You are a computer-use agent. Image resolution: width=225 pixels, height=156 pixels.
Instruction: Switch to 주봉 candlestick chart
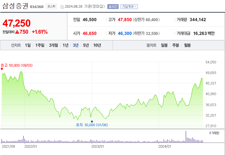(x=176, y=45)
